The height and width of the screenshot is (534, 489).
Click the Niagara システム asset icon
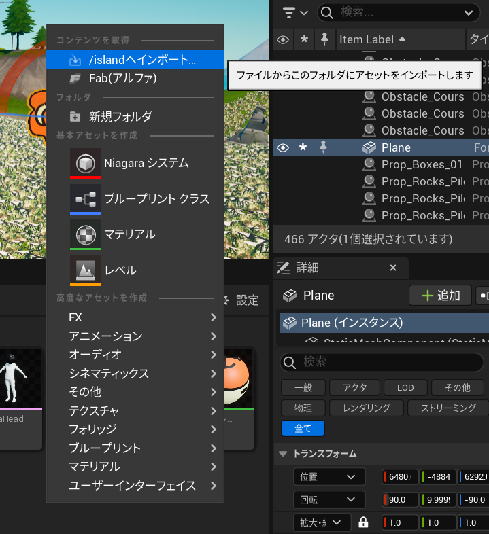pyautogui.click(x=85, y=163)
